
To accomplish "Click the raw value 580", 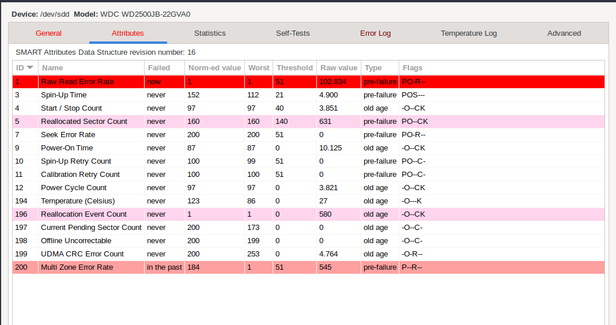I will [x=325, y=214].
